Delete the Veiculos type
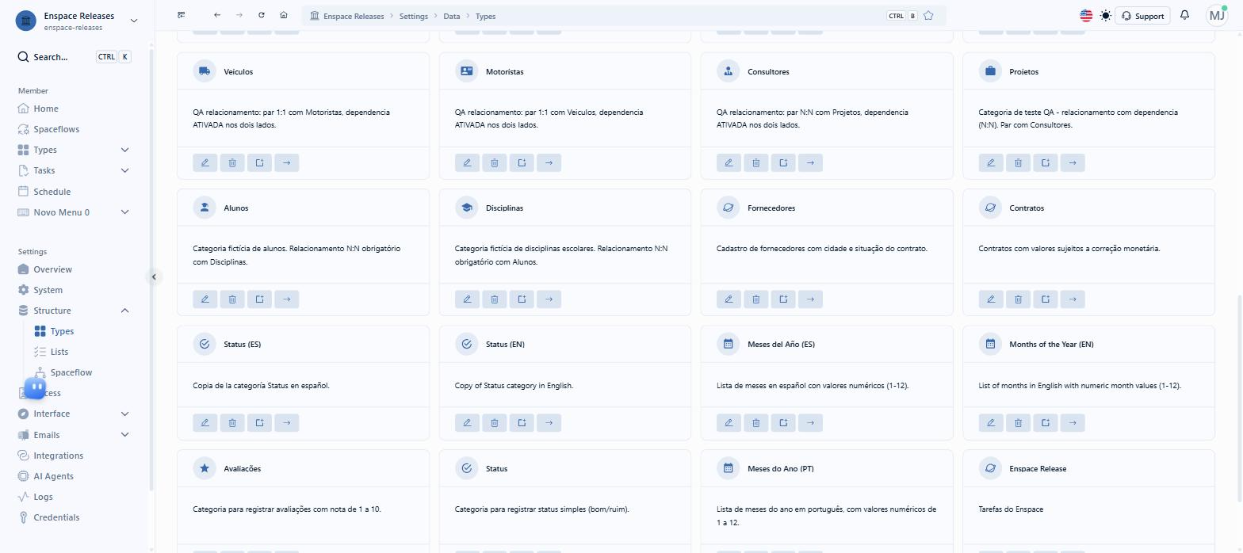 (232, 162)
